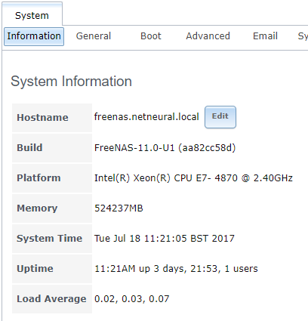The height and width of the screenshot is (321, 308).
Task: Switch to the General tab
Action: [94, 36]
